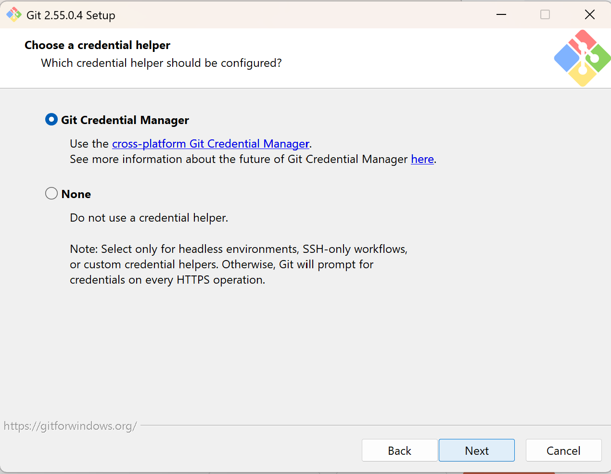
Task: Cancel the Git setup
Action: [564, 450]
